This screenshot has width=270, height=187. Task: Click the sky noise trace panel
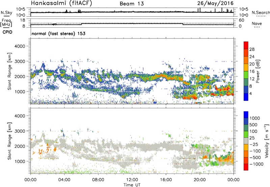click(x=132, y=12)
